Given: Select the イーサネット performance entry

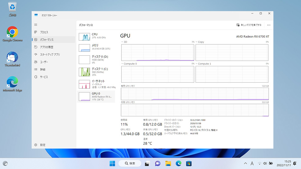Looking at the screenshot, I should 96,84.
